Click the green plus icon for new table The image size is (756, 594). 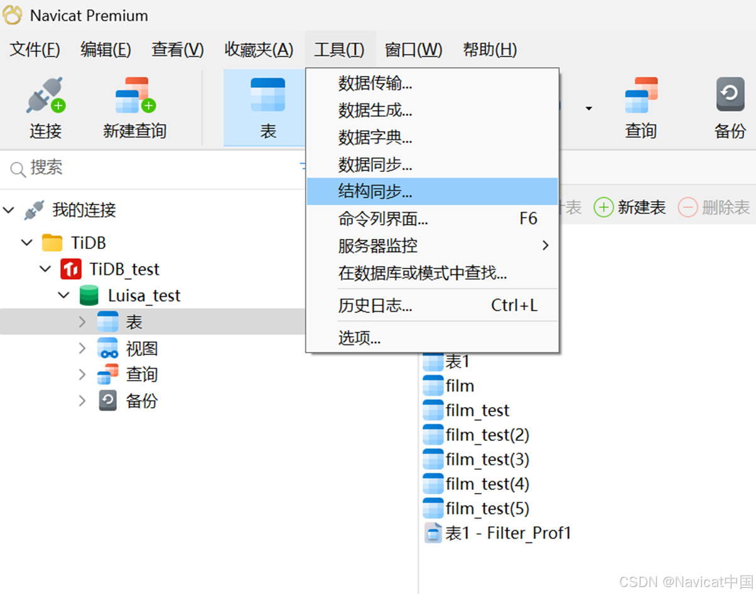[x=603, y=208]
